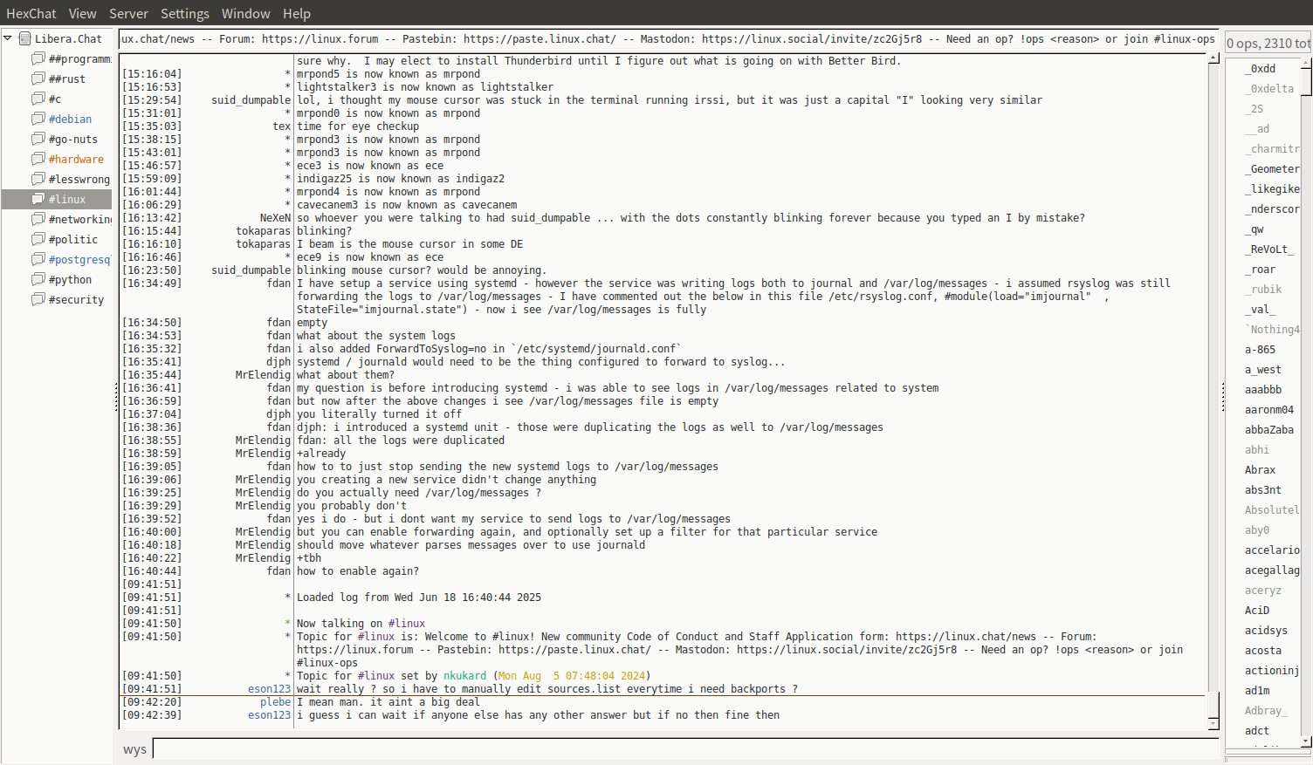The width and height of the screenshot is (1313, 765).
Task: Click the #lesswrong channel icon
Action: pyautogui.click(x=38, y=179)
